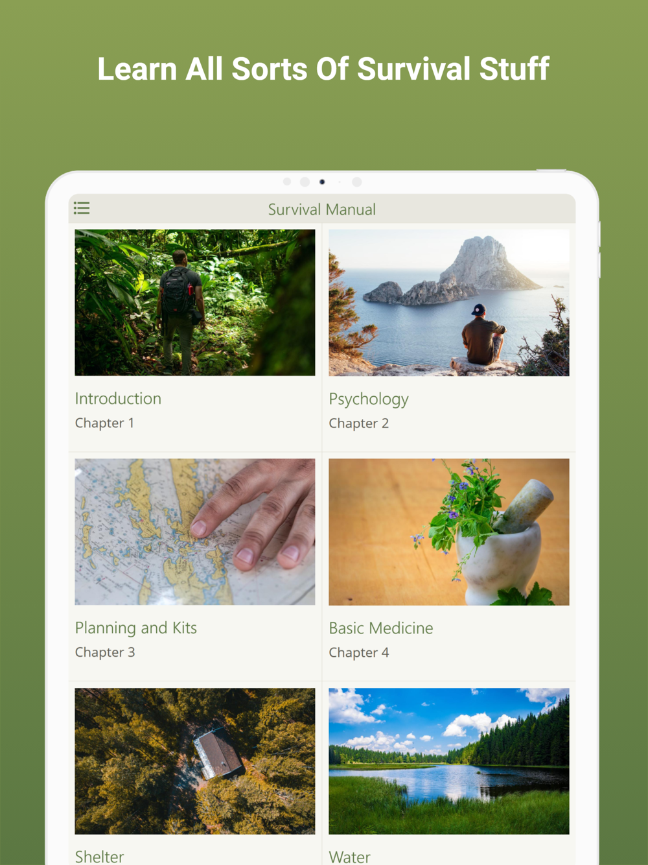Select the Water chapter title

click(x=350, y=857)
